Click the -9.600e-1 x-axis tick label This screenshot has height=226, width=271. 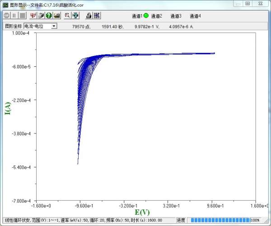(x=84, y=206)
